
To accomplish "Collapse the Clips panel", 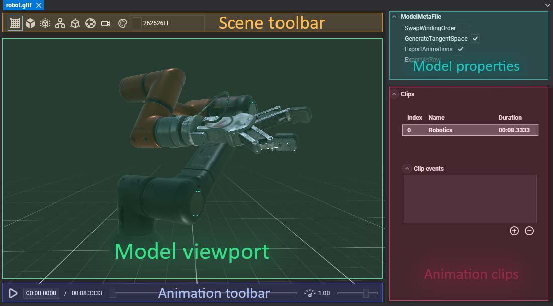I will [394, 94].
